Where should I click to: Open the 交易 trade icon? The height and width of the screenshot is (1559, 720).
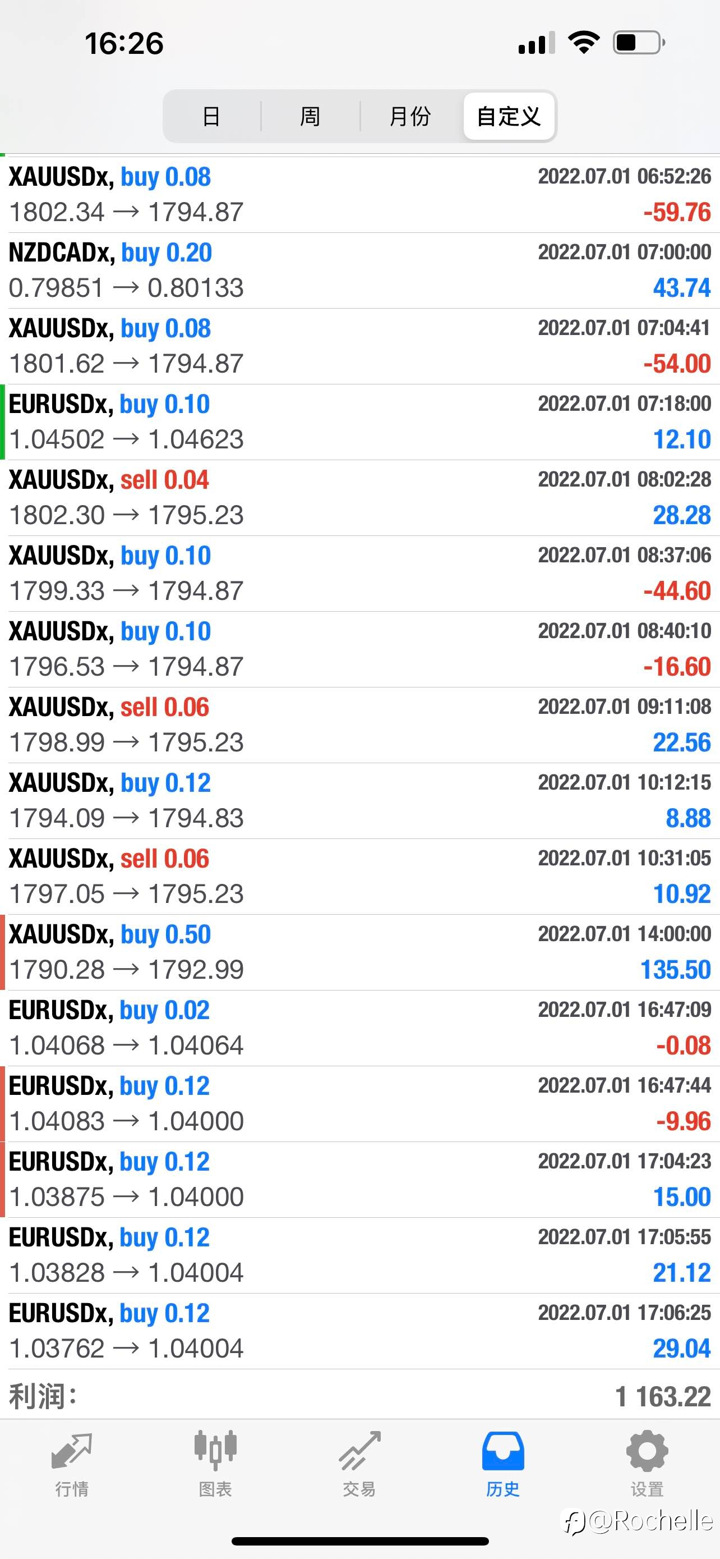click(359, 1451)
